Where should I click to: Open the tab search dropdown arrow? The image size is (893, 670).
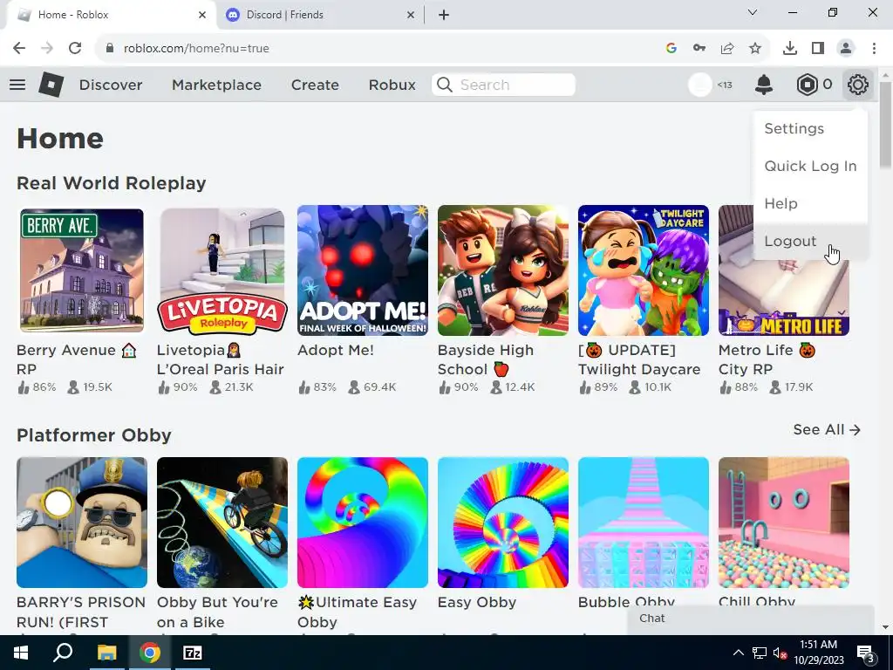pyautogui.click(x=753, y=12)
